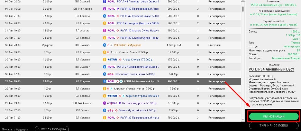Open the Турнирное лобби button

click(x=274, y=125)
